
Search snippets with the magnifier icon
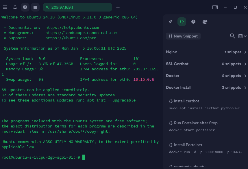[232, 36]
